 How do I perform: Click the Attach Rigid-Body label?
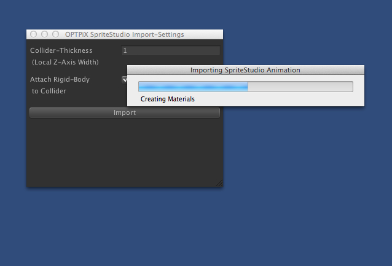(60, 79)
